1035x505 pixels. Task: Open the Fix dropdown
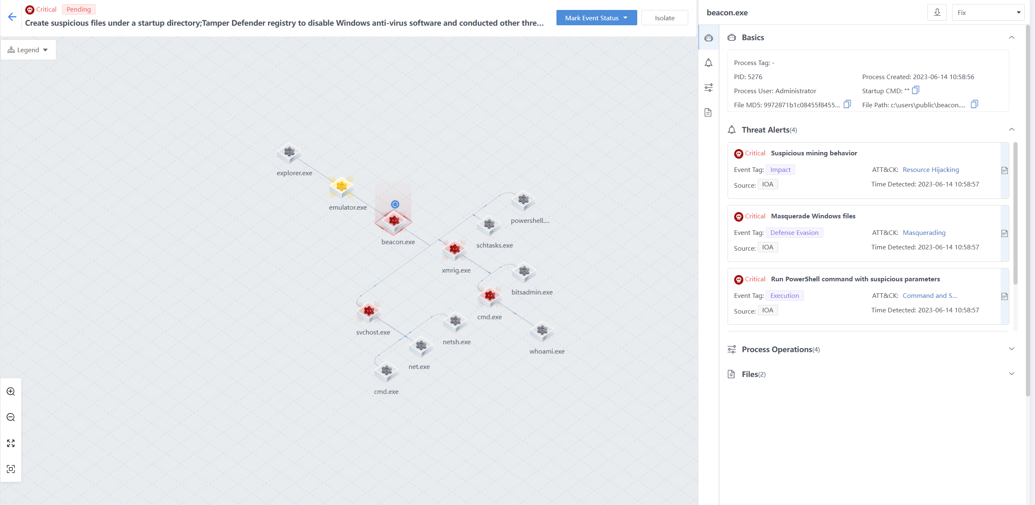pyautogui.click(x=988, y=12)
